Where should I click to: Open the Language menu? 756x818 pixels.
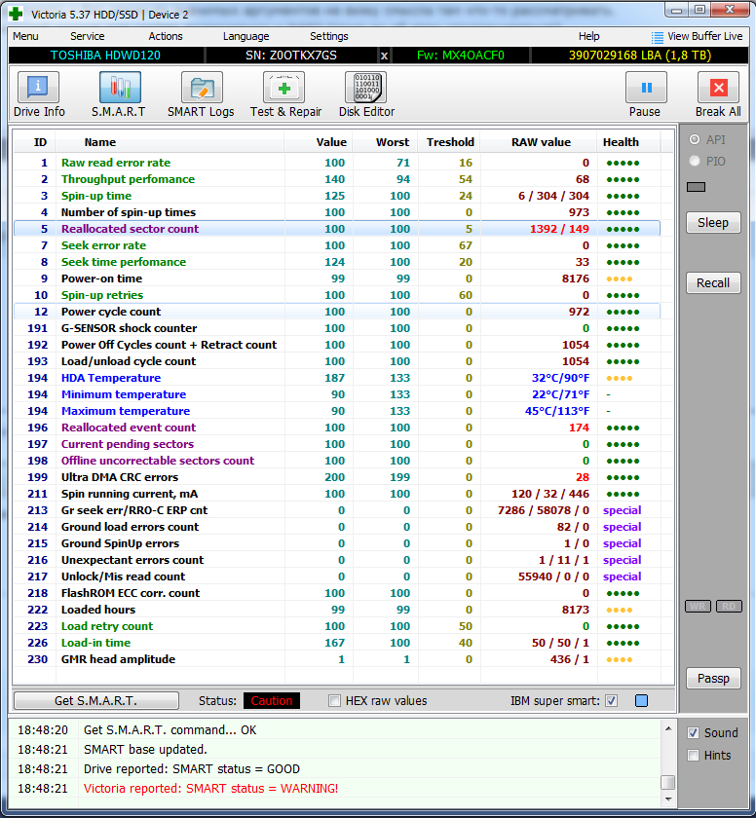coord(246,36)
